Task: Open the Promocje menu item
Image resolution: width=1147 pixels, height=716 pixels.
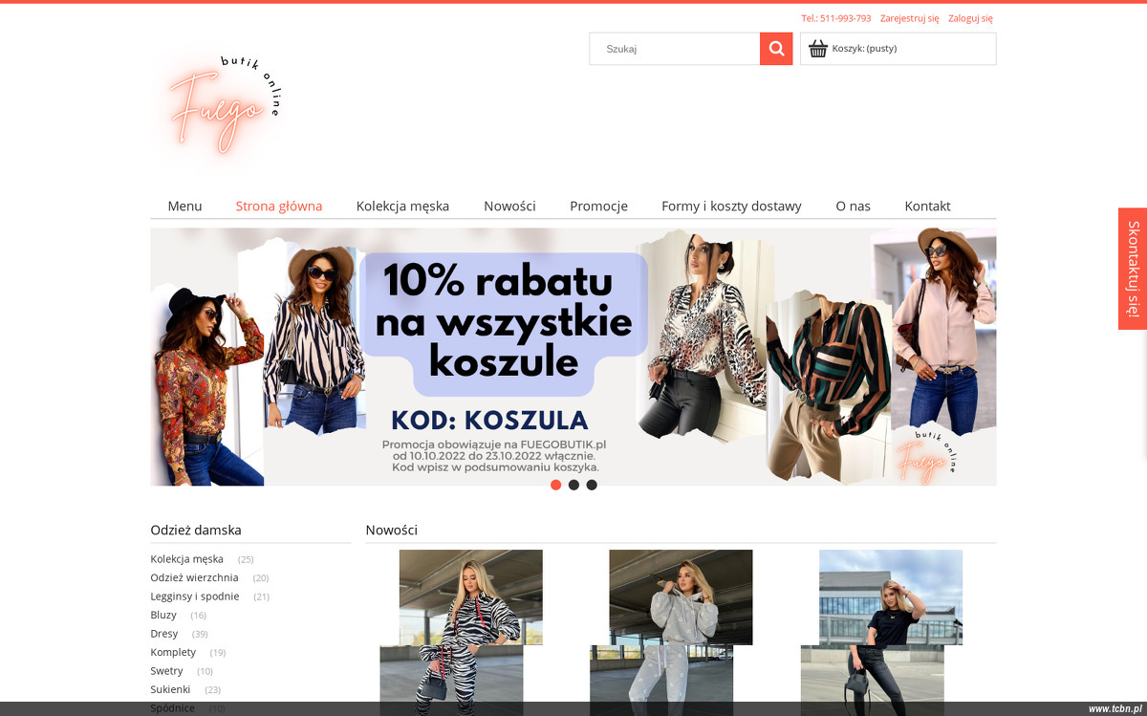Action: tap(598, 206)
